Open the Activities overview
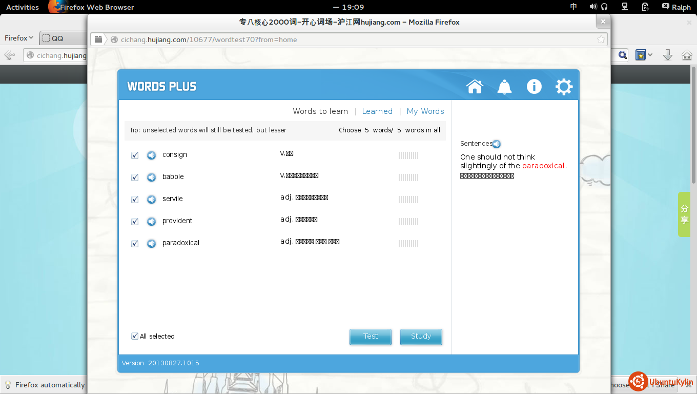697x394 pixels. click(x=23, y=7)
